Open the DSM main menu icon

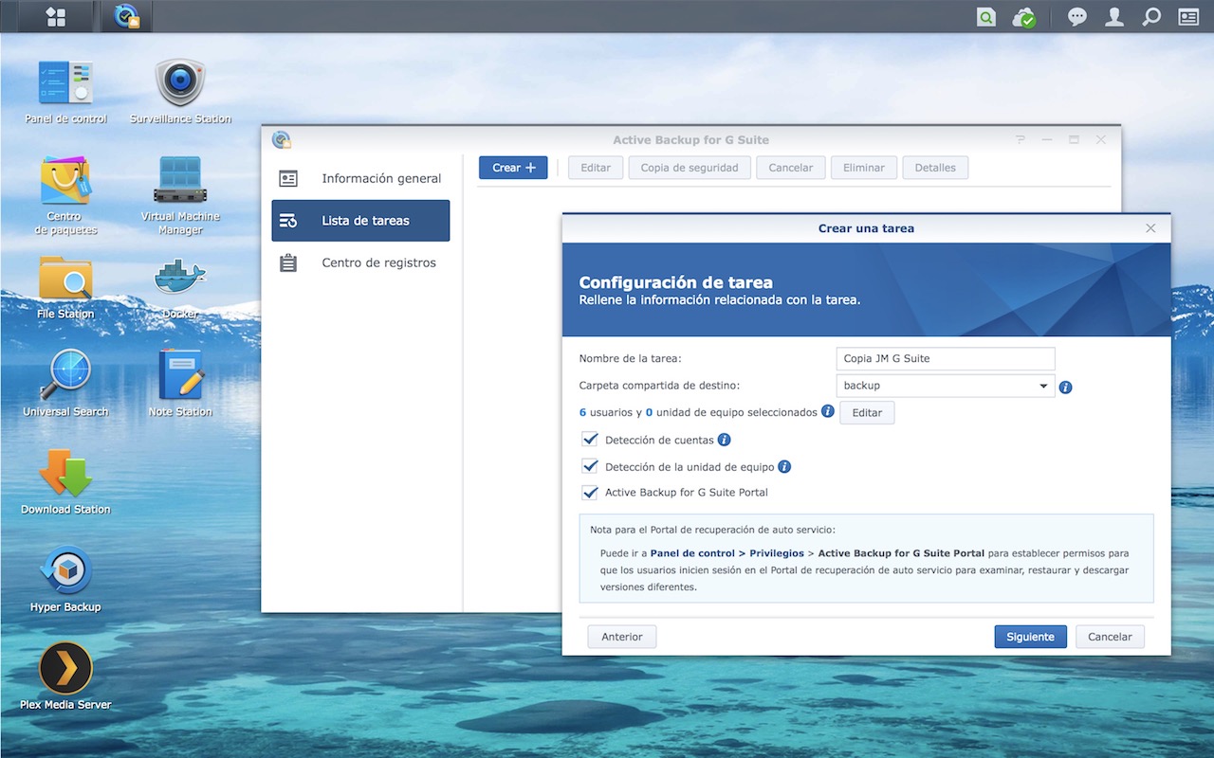click(56, 16)
